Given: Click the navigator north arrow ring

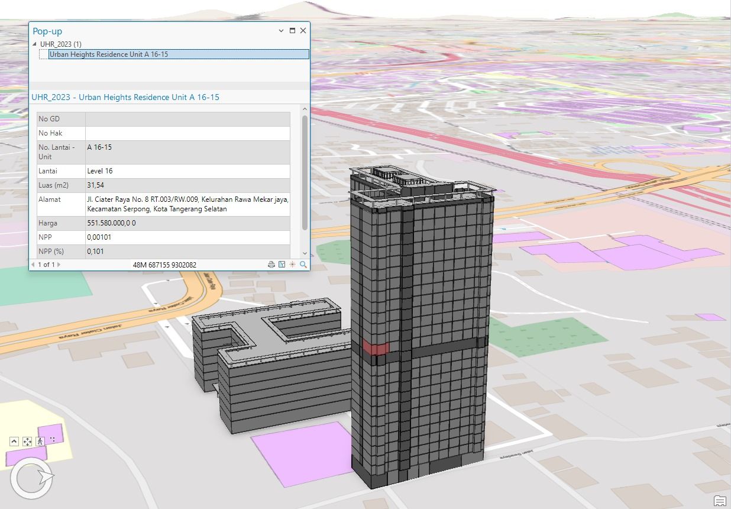Looking at the screenshot, I should coord(31,478).
